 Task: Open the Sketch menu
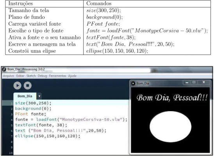point(31,76)
